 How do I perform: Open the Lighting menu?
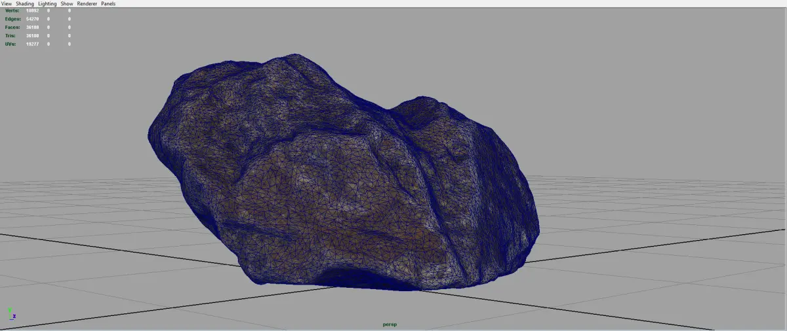click(x=47, y=3)
